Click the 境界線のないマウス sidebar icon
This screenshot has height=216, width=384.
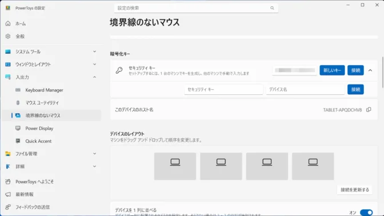pos(18,115)
